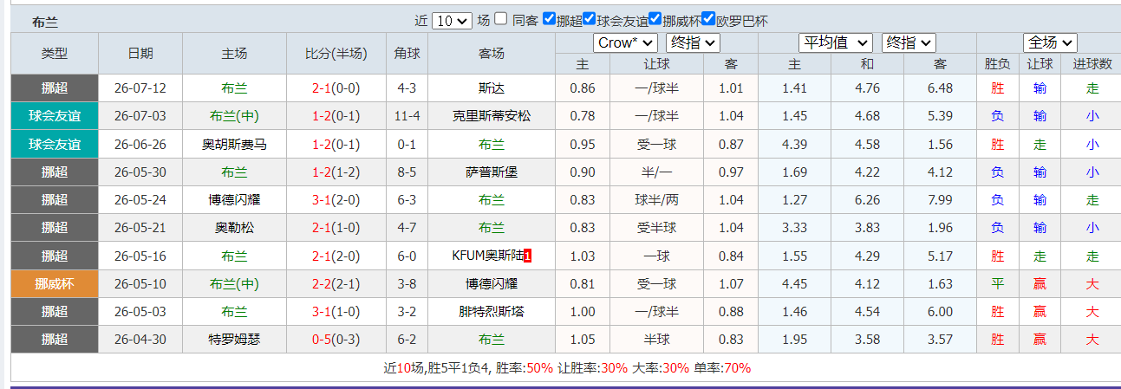Click the 3-1(1-0) score versus 胖特烈斯塔
This screenshot has width=1121, height=389.
tap(336, 312)
